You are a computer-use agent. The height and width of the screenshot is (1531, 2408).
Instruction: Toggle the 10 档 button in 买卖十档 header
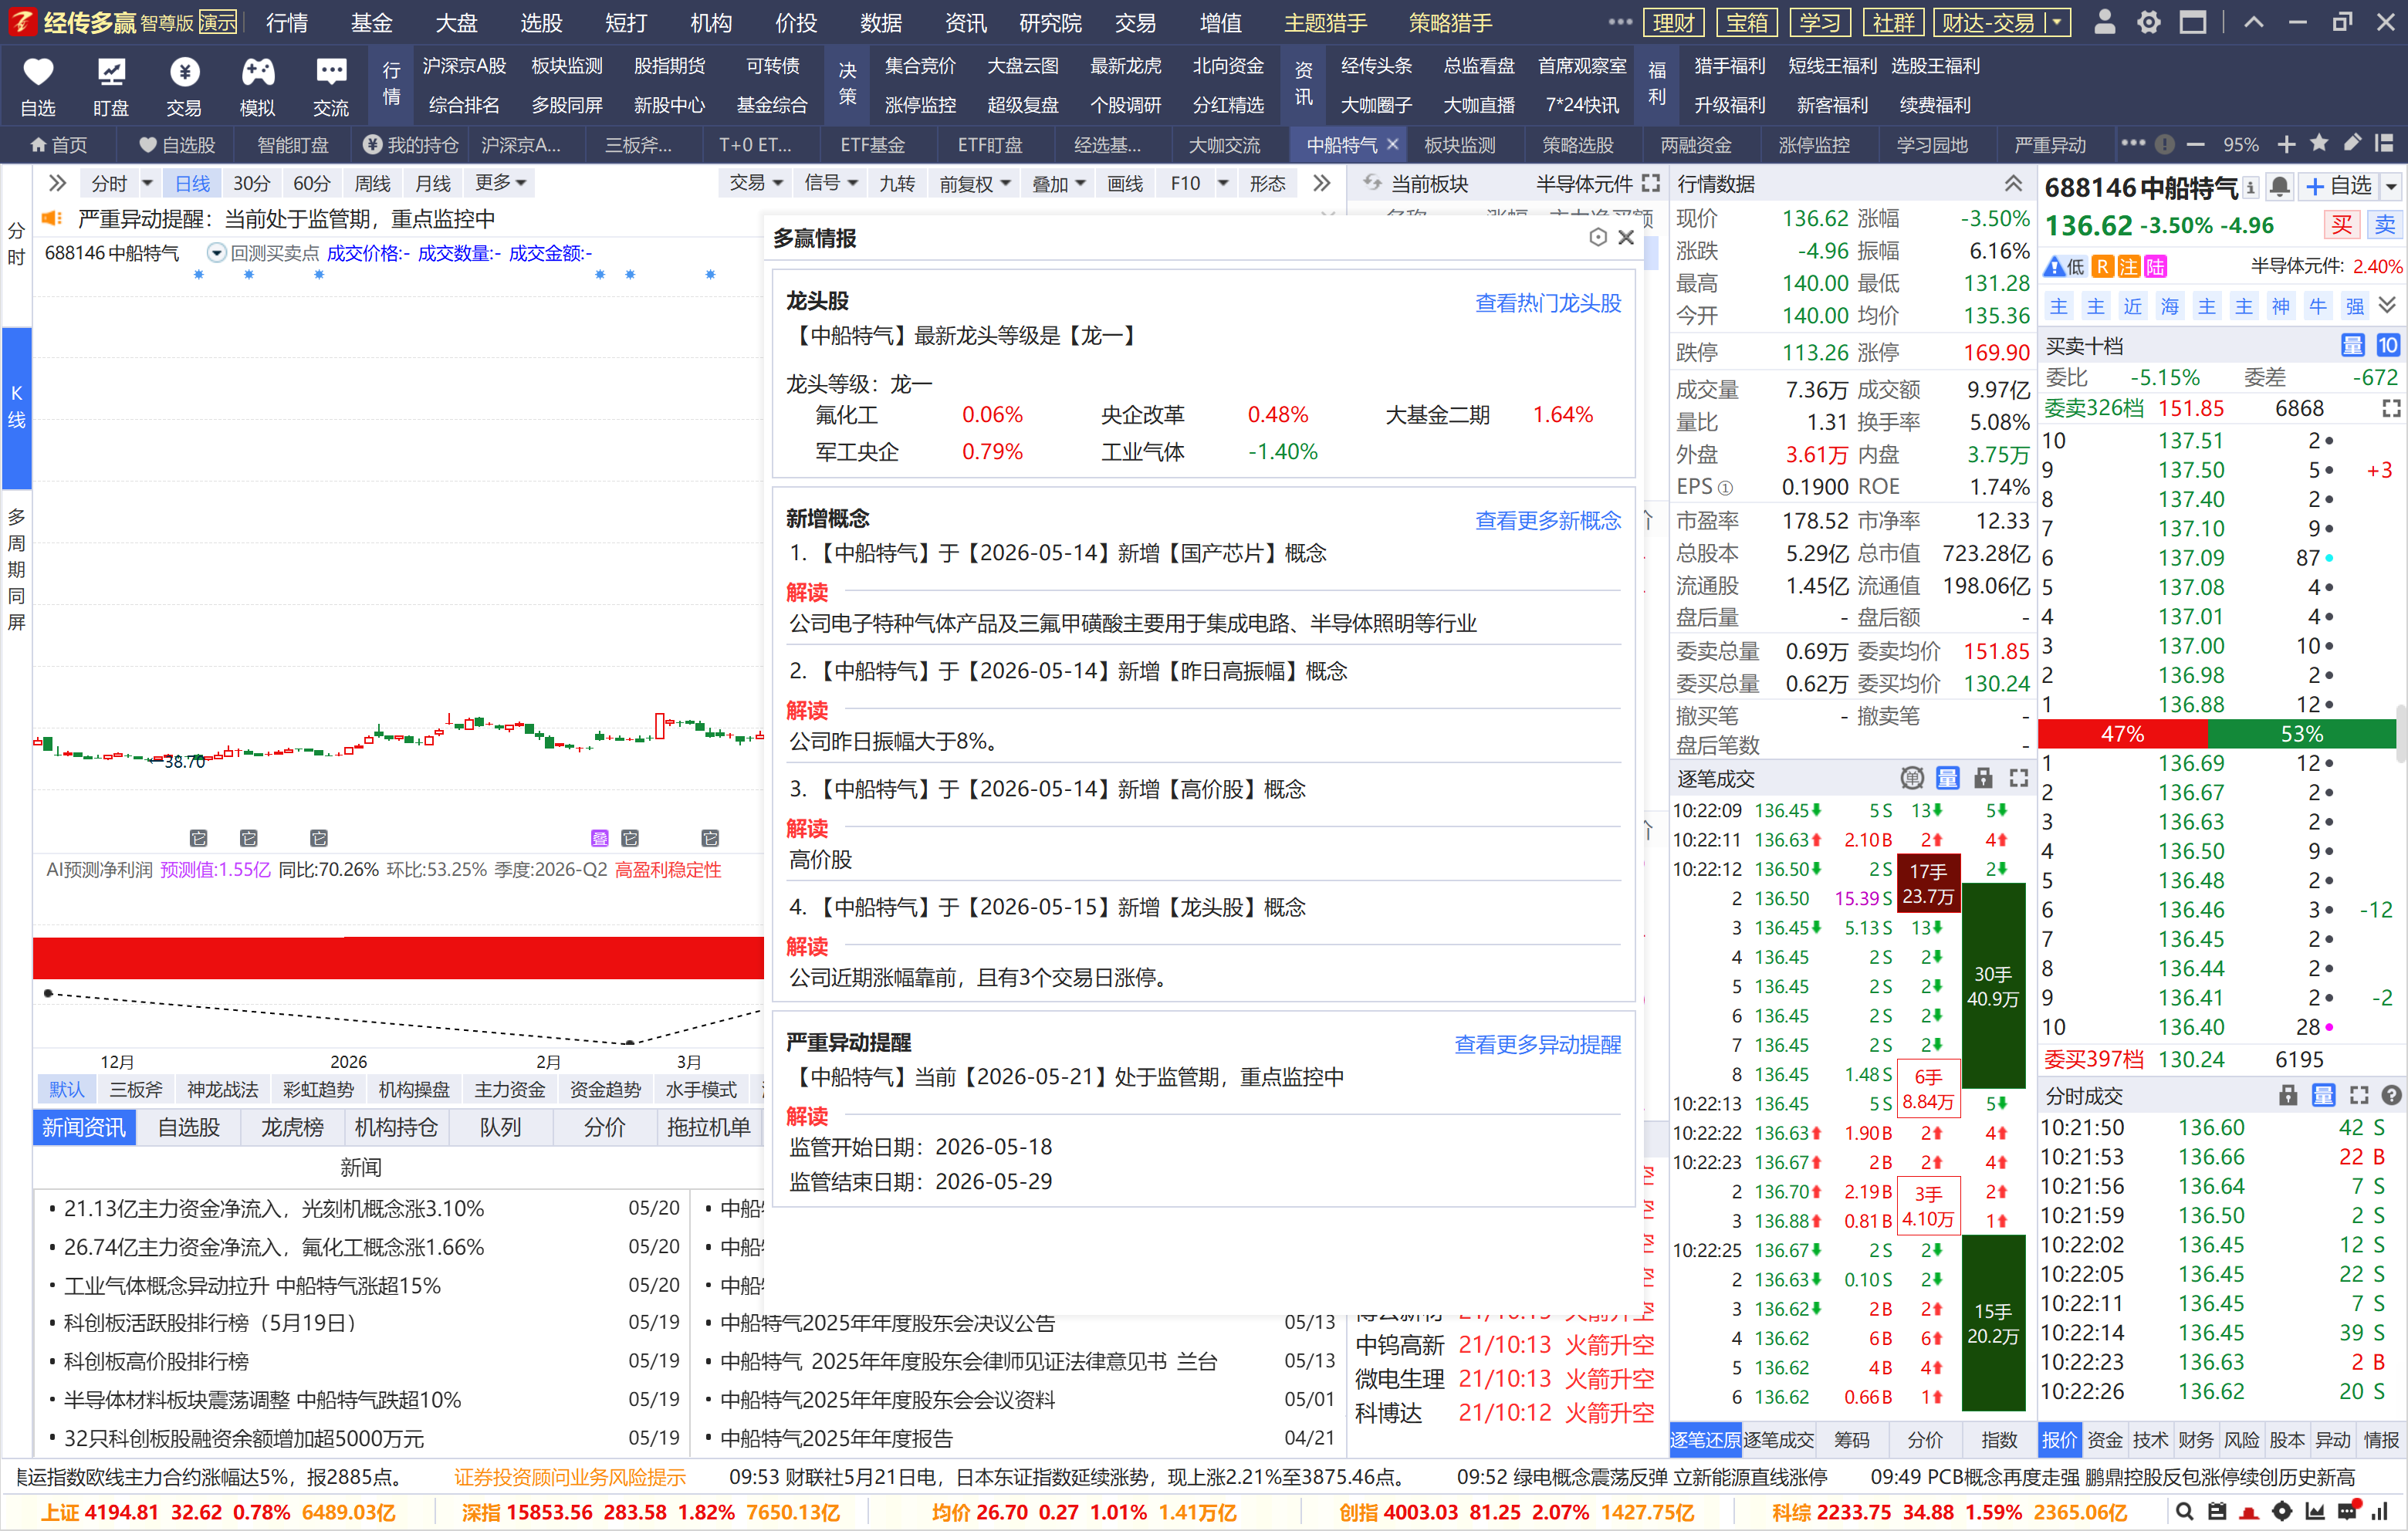(x=2387, y=345)
